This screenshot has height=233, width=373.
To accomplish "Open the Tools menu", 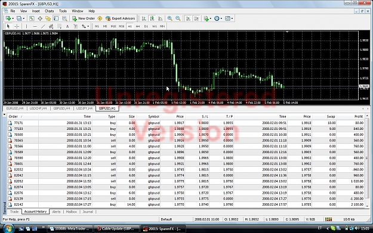I will 63,11.
